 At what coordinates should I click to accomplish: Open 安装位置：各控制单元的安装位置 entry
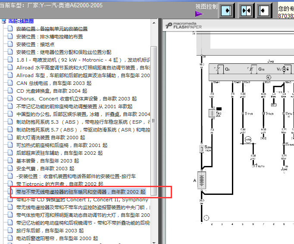(52, 29)
